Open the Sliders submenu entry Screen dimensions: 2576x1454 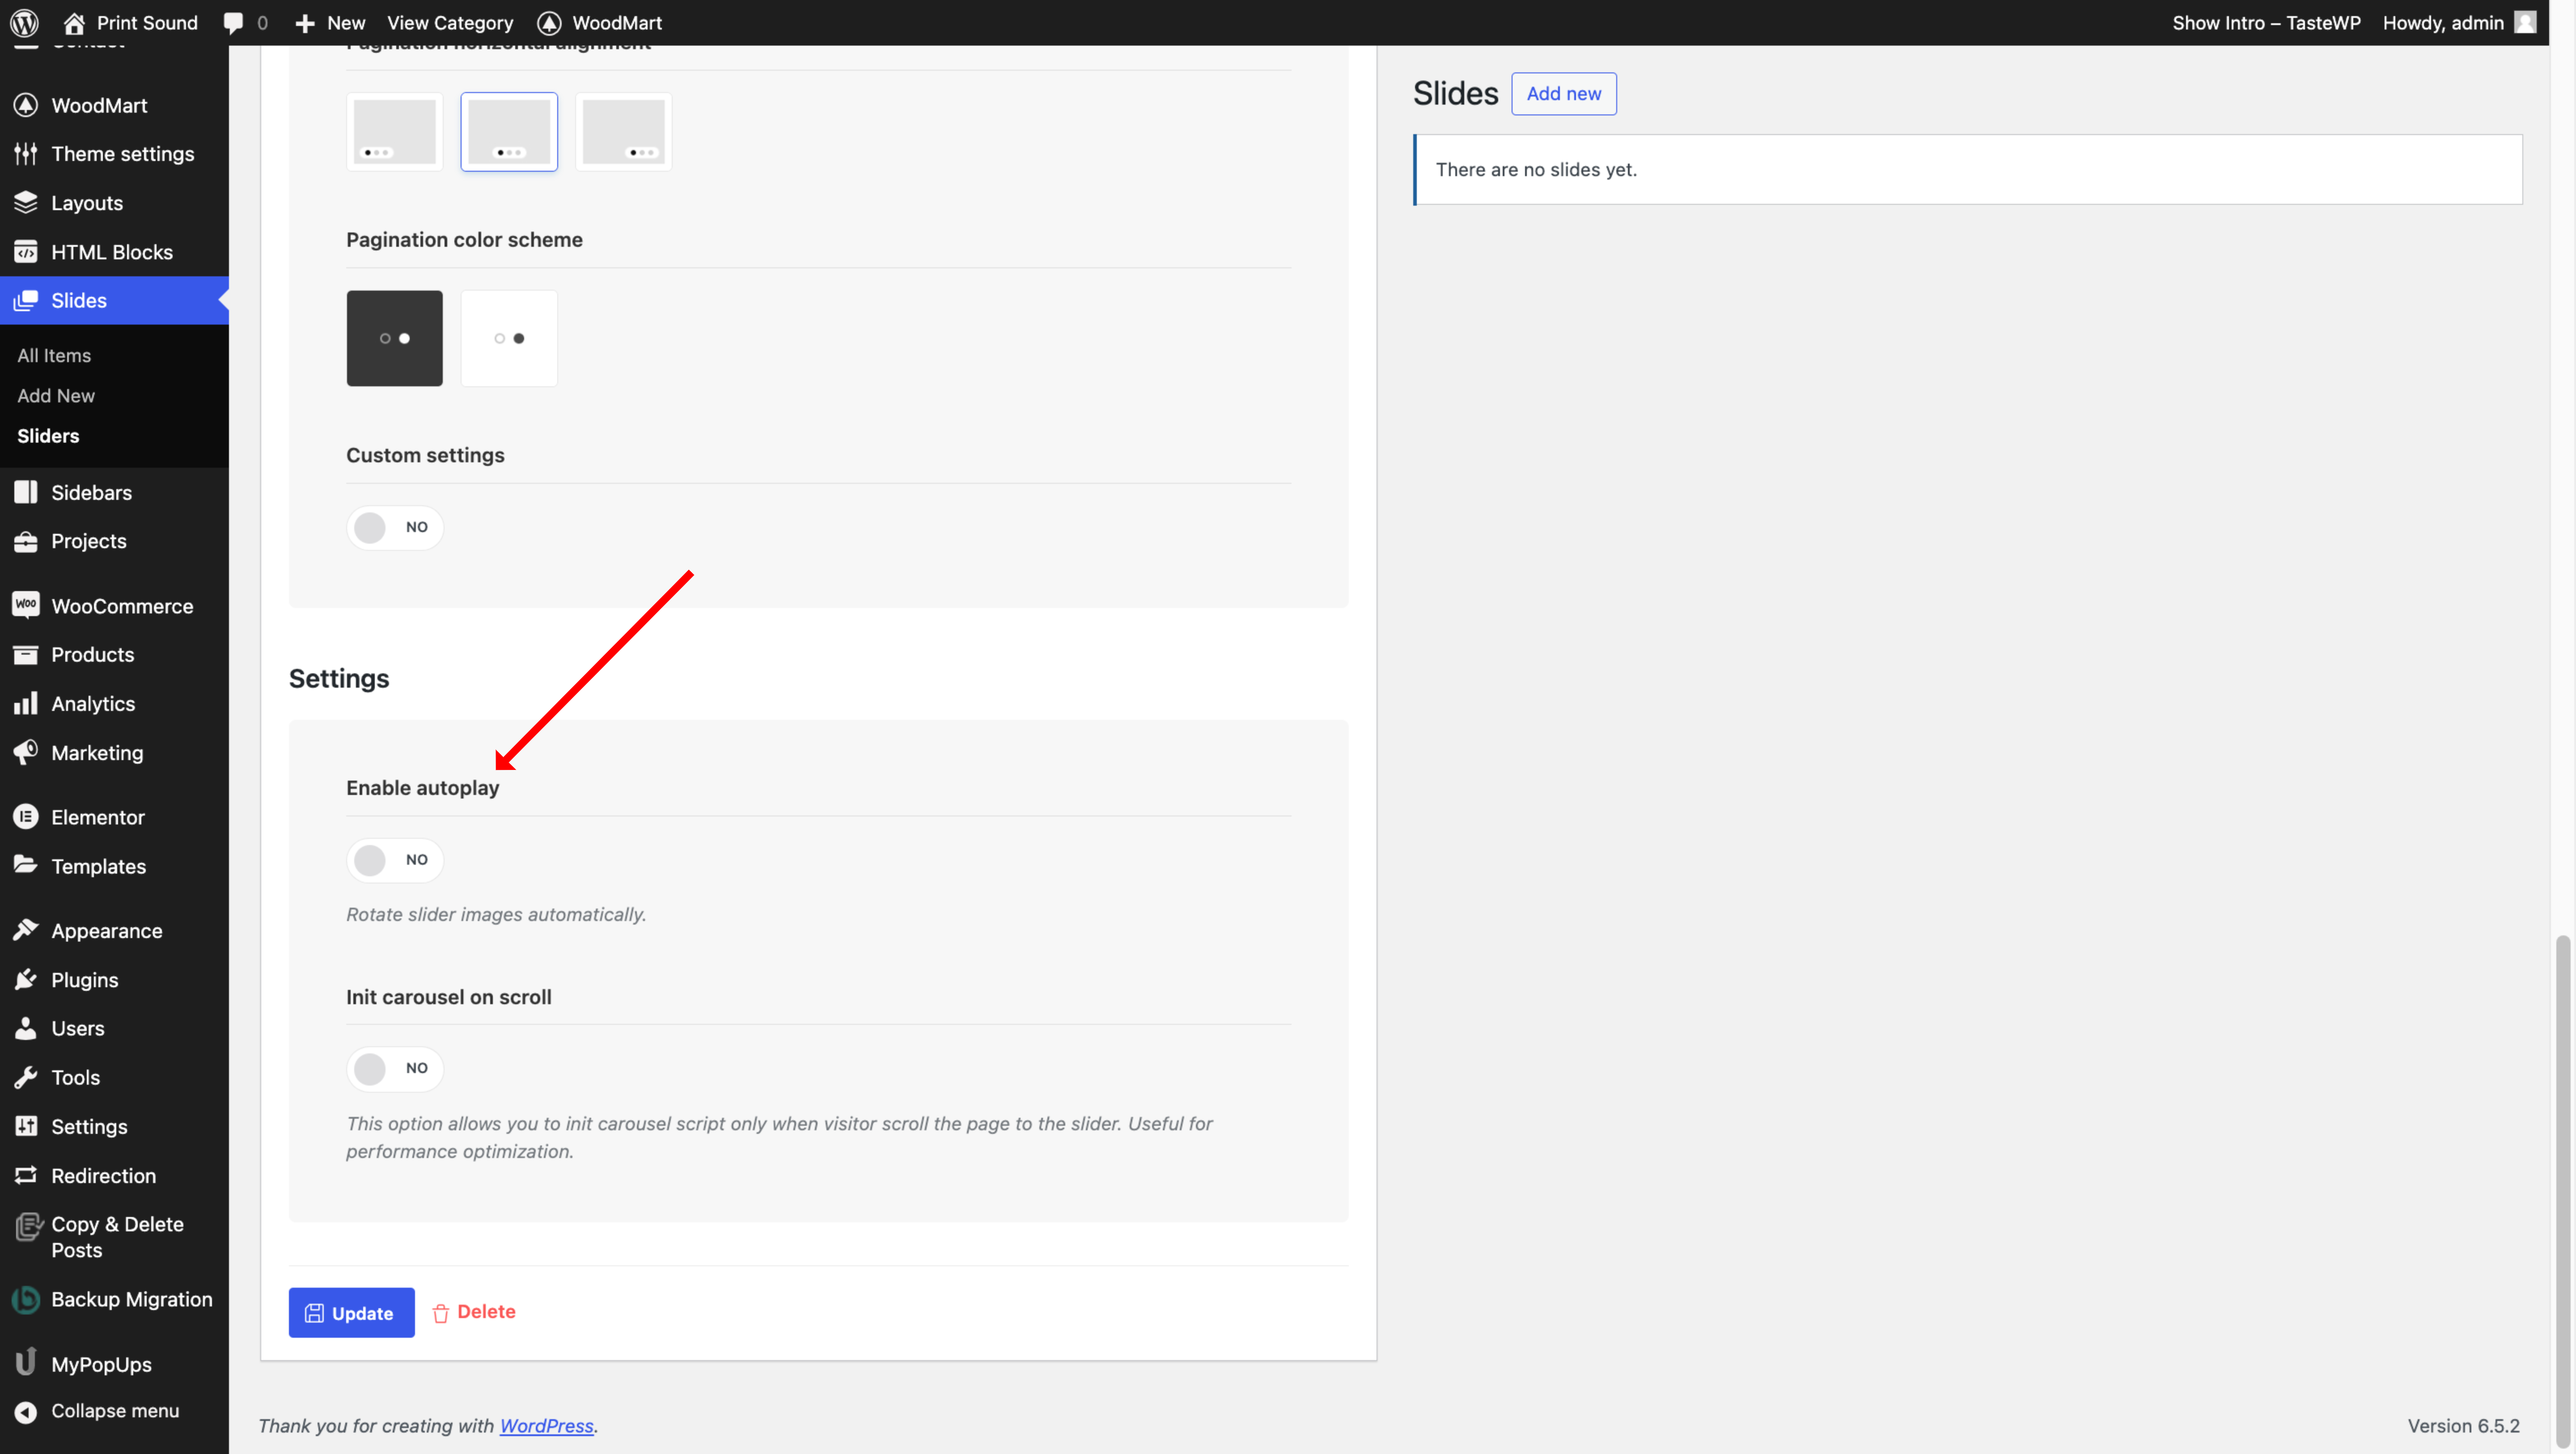(48, 435)
